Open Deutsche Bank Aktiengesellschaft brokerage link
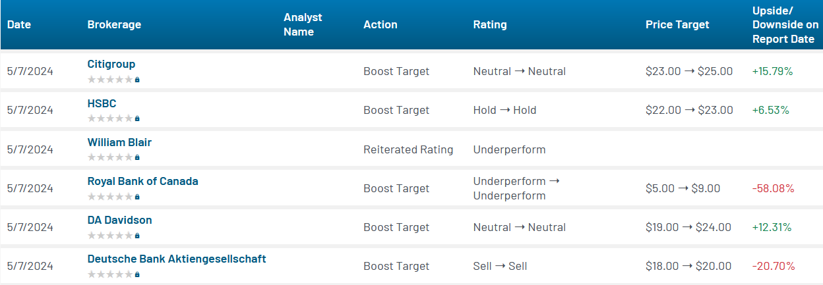 click(177, 259)
